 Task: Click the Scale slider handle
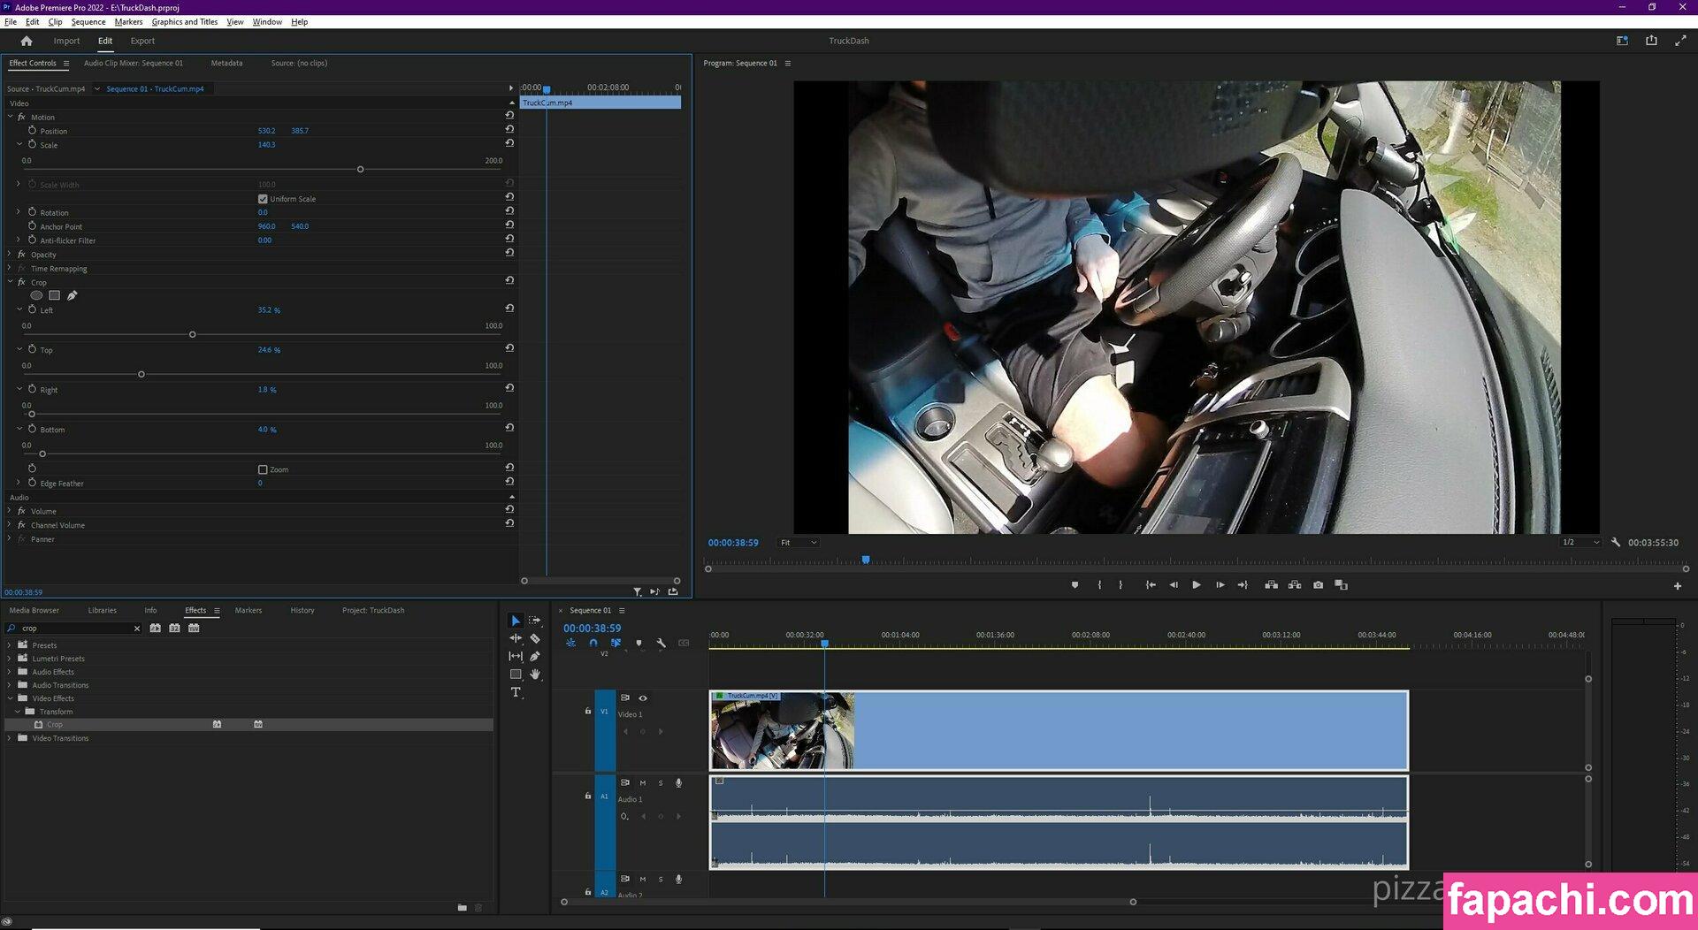coord(360,169)
